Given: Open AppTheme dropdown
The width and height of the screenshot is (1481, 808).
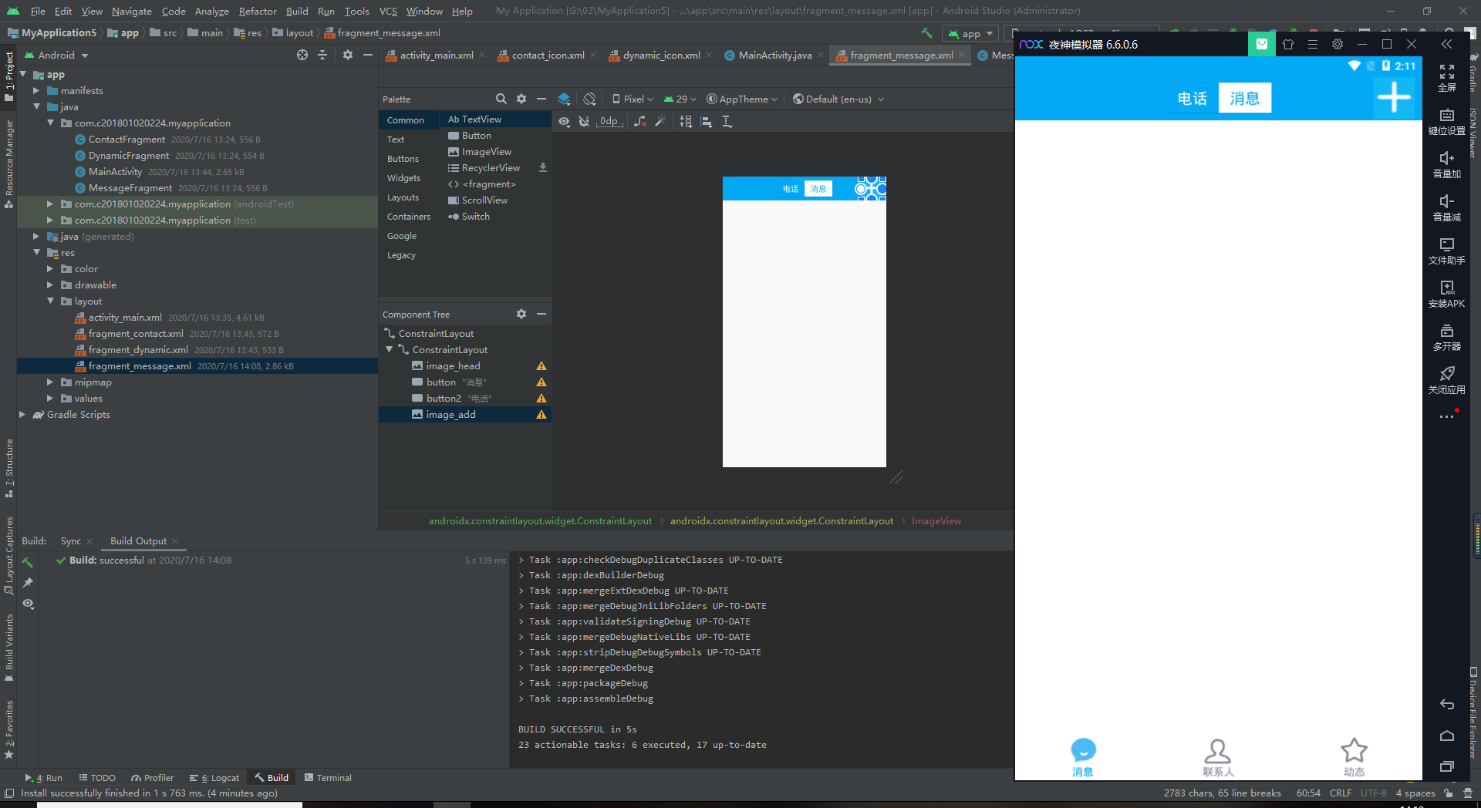Looking at the screenshot, I should point(742,99).
